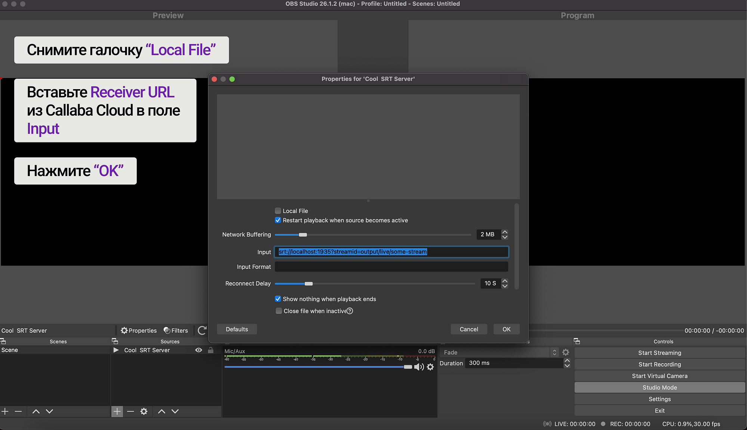Click Exit in Controls panel
The height and width of the screenshot is (430, 747).
[660, 411]
